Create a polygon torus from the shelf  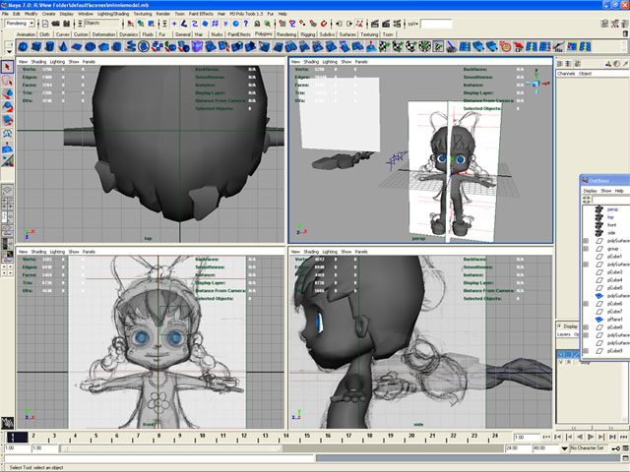(90, 46)
